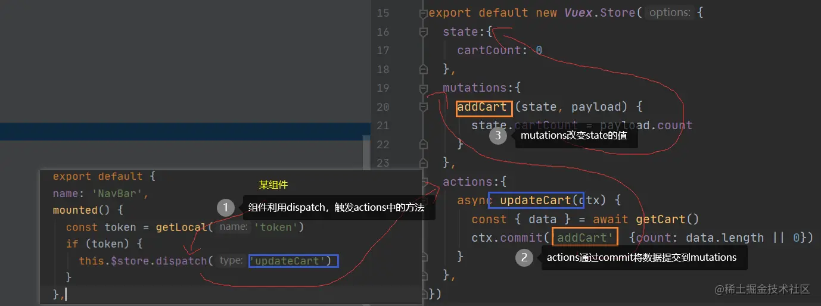This screenshot has height=306, width=821.
Task: Click 'export default {' in the NavBar snippet
Action: [104, 176]
